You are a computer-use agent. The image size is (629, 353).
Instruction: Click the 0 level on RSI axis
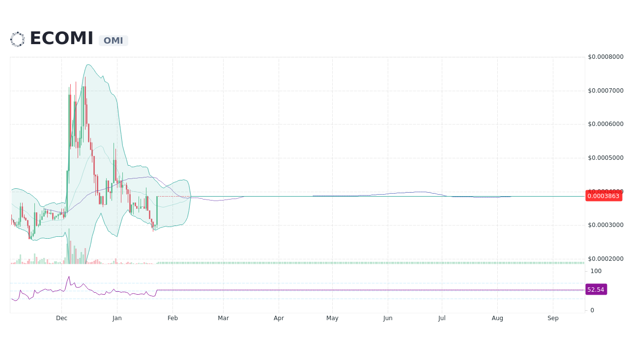coord(592,310)
